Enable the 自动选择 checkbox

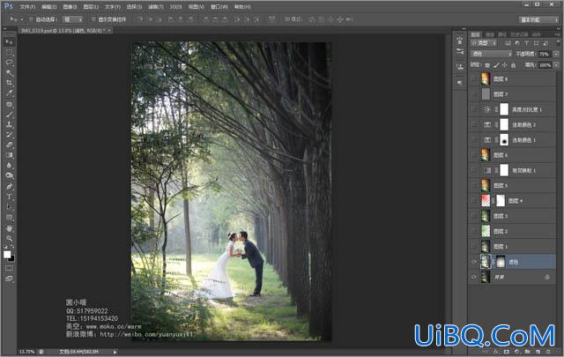(x=31, y=19)
